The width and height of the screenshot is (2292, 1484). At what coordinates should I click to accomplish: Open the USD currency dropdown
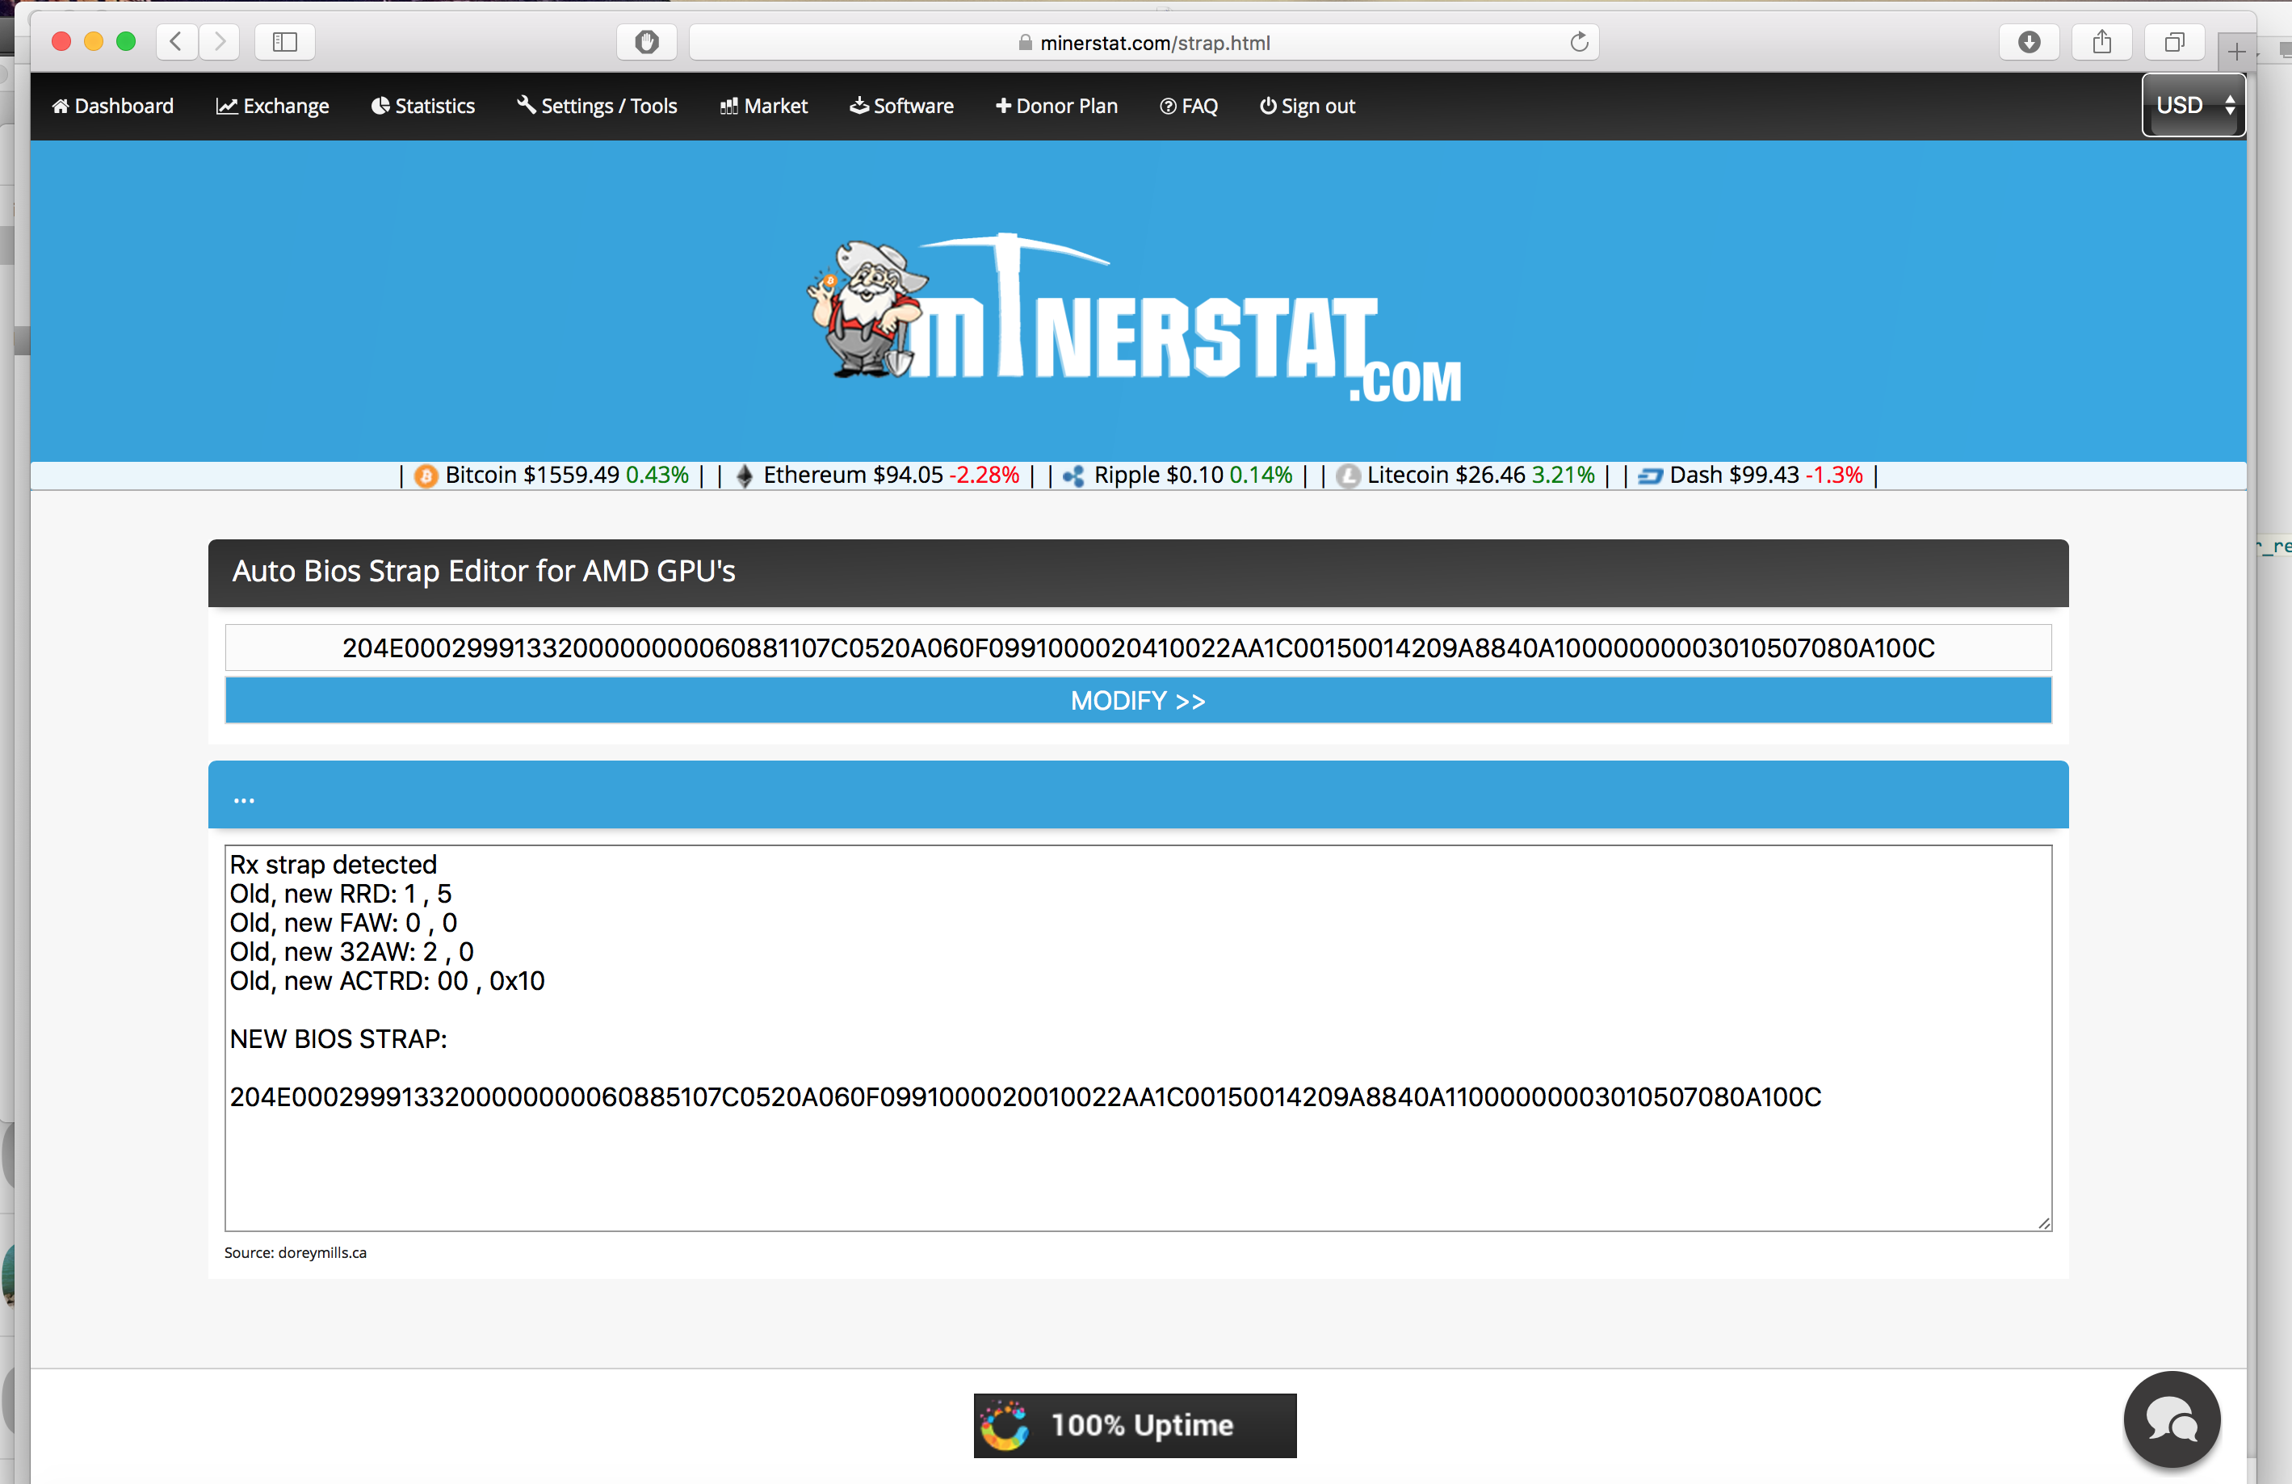click(x=2193, y=105)
